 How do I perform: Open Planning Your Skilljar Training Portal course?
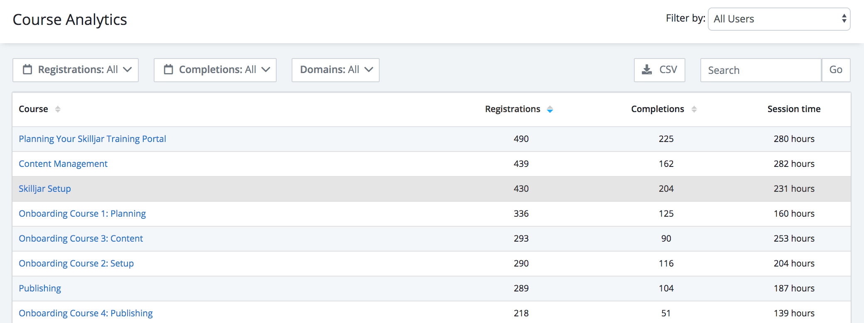[92, 139]
